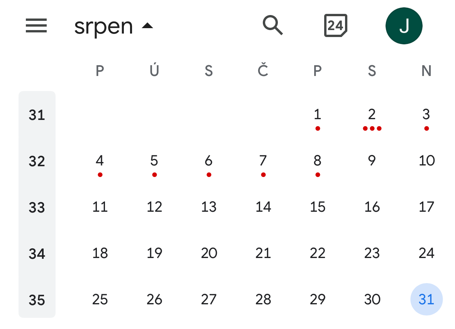Collapse the srpen month dropdown arrow
455x329 pixels.
coord(147,26)
